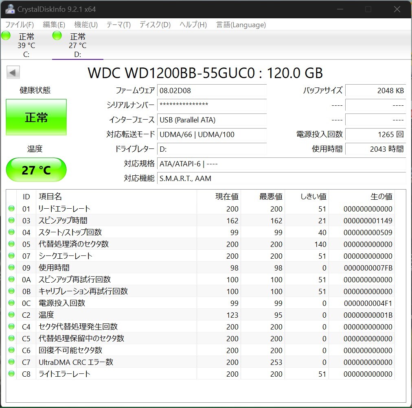The height and width of the screenshot is (408, 412).
Task: Open the 言語(Language) menu
Action: 241,24
